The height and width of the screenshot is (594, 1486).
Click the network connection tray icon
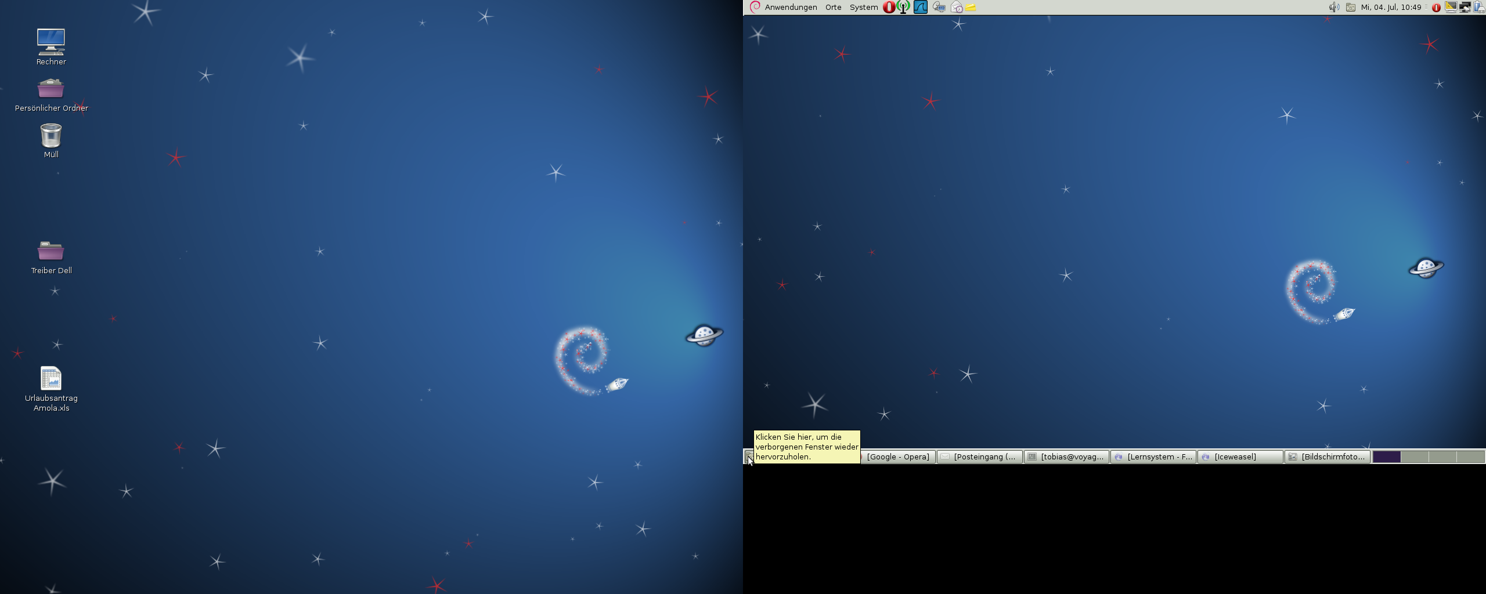[x=1465, y=8]
